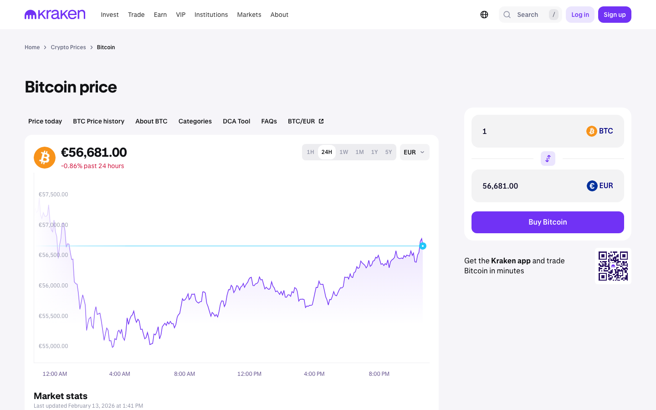The height and width of the screenshot is (410, 656).
Task: Click the highlighted price point on the chart
Action: tap(422, 246)
